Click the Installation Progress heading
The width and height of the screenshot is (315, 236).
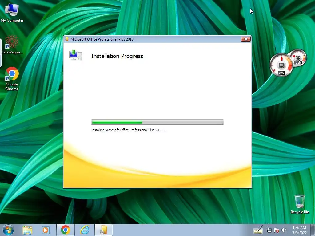(117, 56)
